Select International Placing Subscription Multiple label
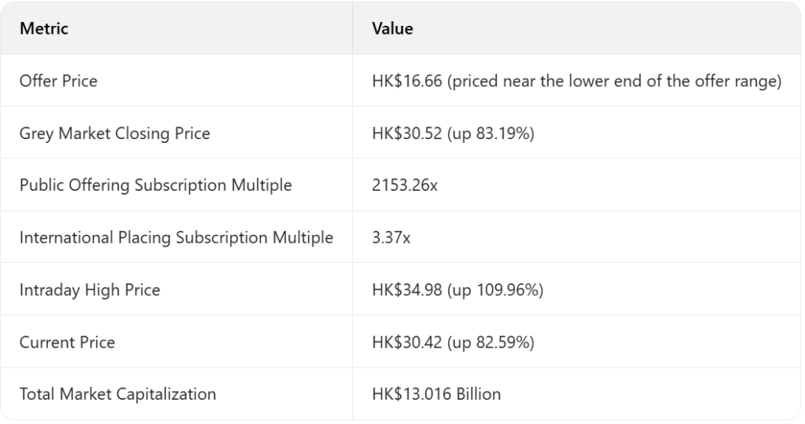This screenshot has width=805, height=424. coord(176,238)
